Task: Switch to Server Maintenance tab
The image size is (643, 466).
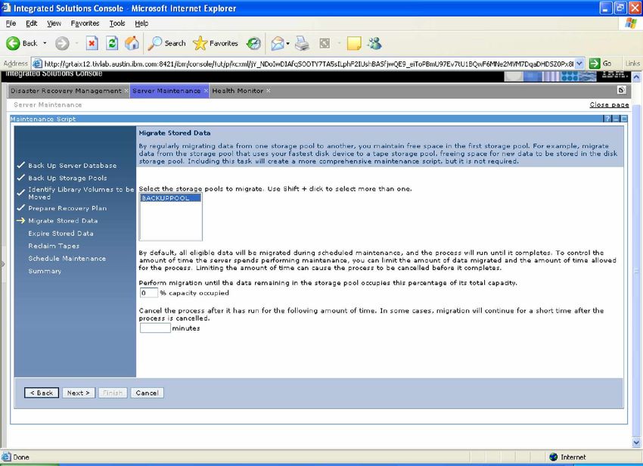Action: click(166, 91)
